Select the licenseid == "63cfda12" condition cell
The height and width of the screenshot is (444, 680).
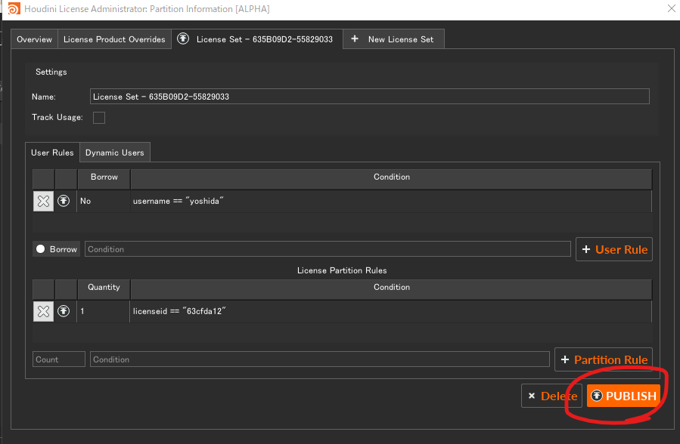click(x=391, y=312)
